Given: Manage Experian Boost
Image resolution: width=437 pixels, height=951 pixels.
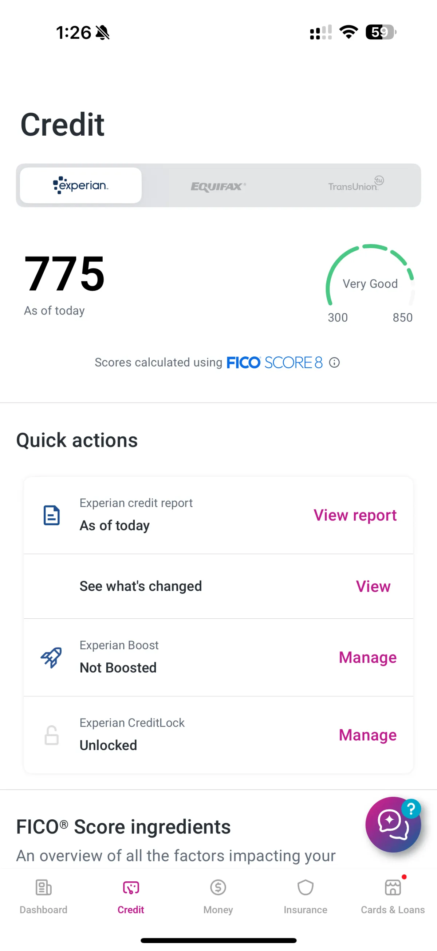Looking at the screenshot, I should pos(368,657).
